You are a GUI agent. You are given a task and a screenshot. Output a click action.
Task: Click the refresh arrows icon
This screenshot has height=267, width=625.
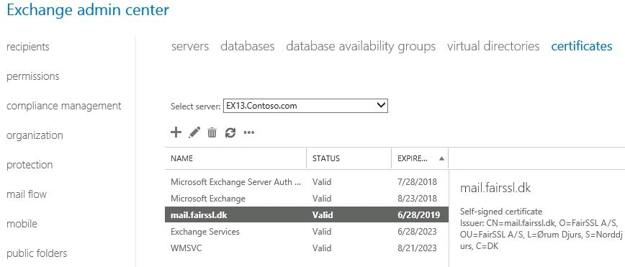coord(230,132)
